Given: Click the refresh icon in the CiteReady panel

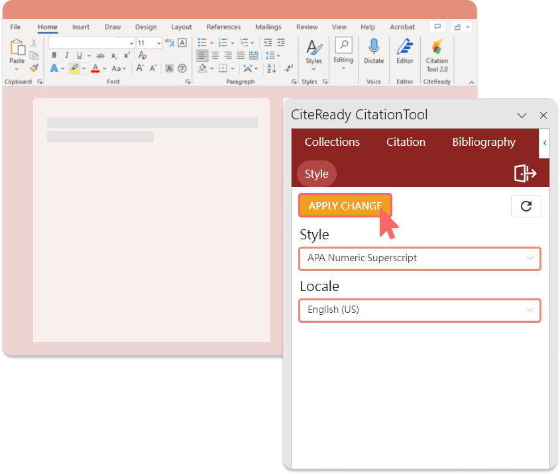Looking at the screenshot, I should [x=526, y=206].
